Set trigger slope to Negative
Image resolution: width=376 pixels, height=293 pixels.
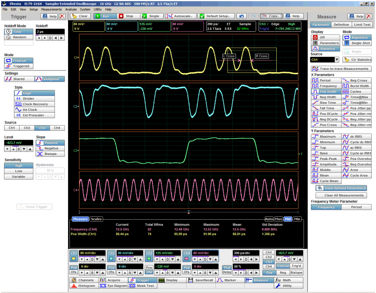pyautogui.click(x=50, y=148)
